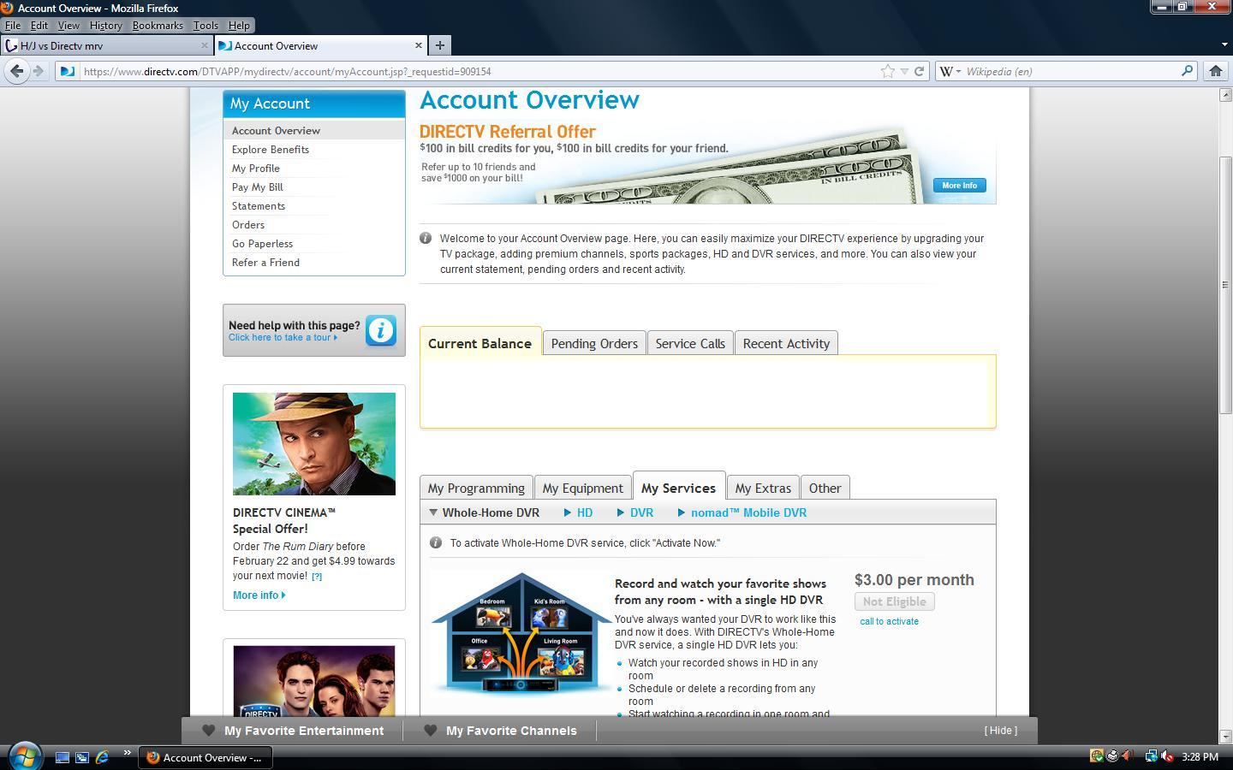Screen dimensions: 1233x770
Task: Open Refer a Friend link
Action: coord(266,263)
